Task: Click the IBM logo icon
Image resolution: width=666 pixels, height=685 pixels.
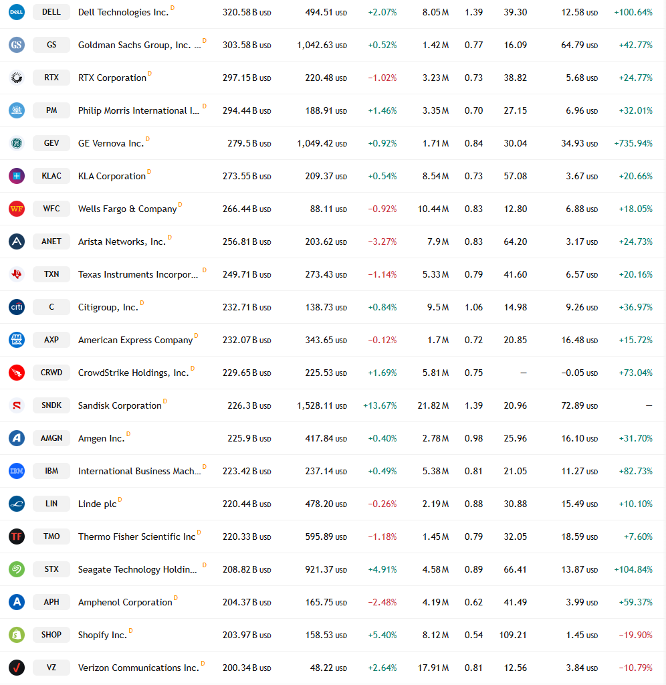Action: (17, 471)
